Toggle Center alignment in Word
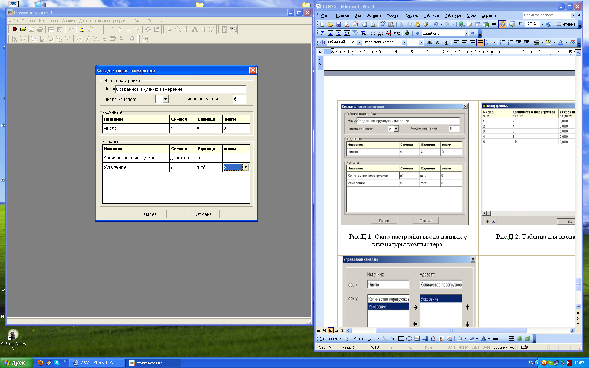The width and height of the screenshot is (589, 368). [464, 42]
